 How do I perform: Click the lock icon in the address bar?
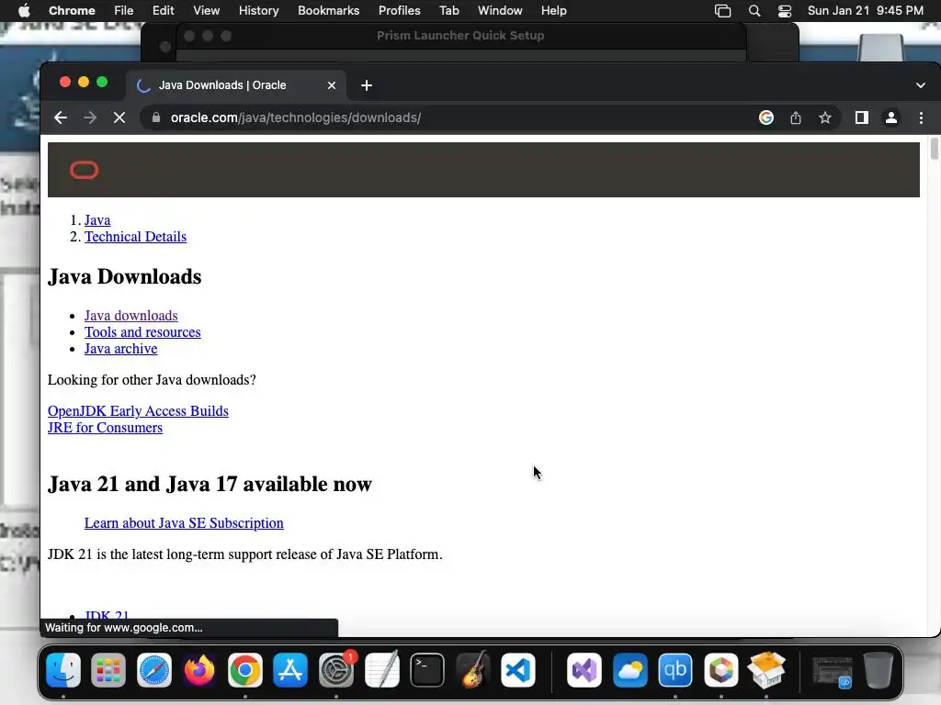(x=156, y=117)
